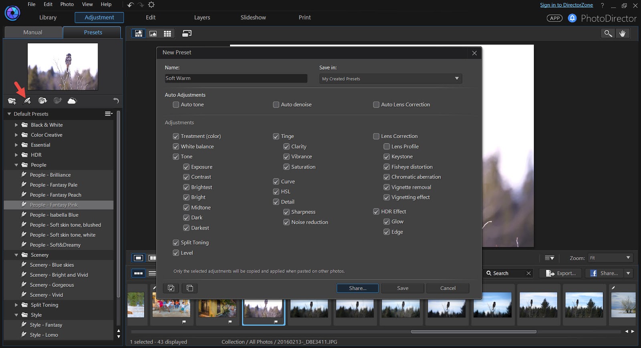Collapse the Scenery preset folder

click(x=16, y=255)
